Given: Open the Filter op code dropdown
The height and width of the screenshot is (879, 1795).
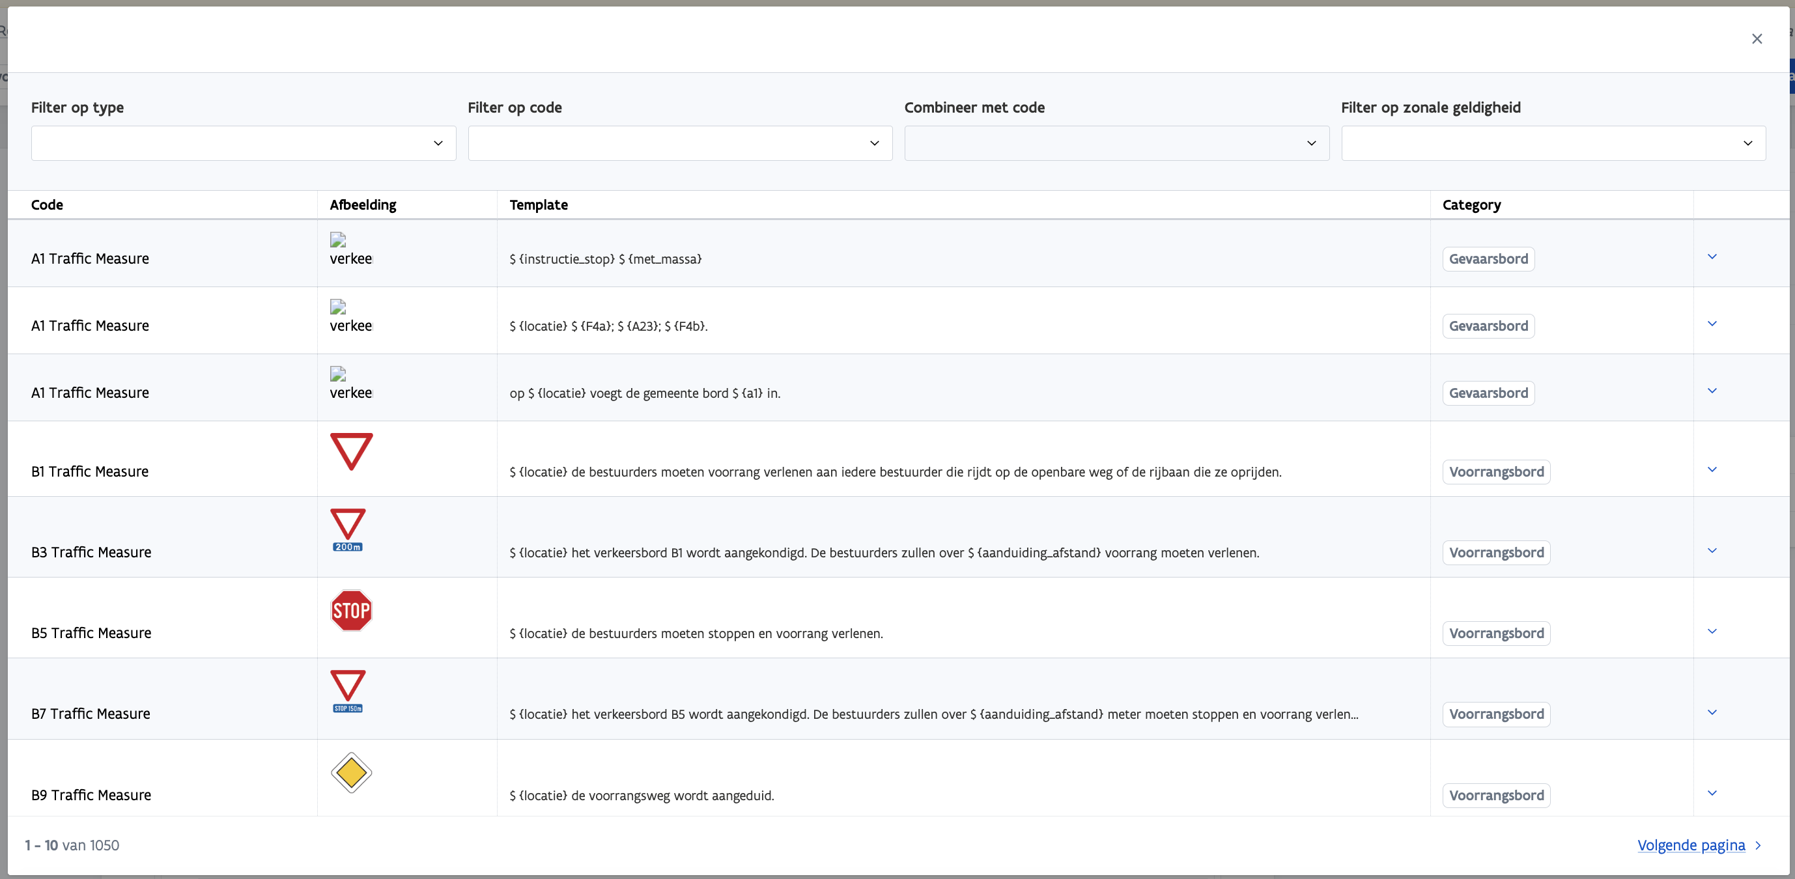Looking at the screenshot, I should [x=679, y=143].
